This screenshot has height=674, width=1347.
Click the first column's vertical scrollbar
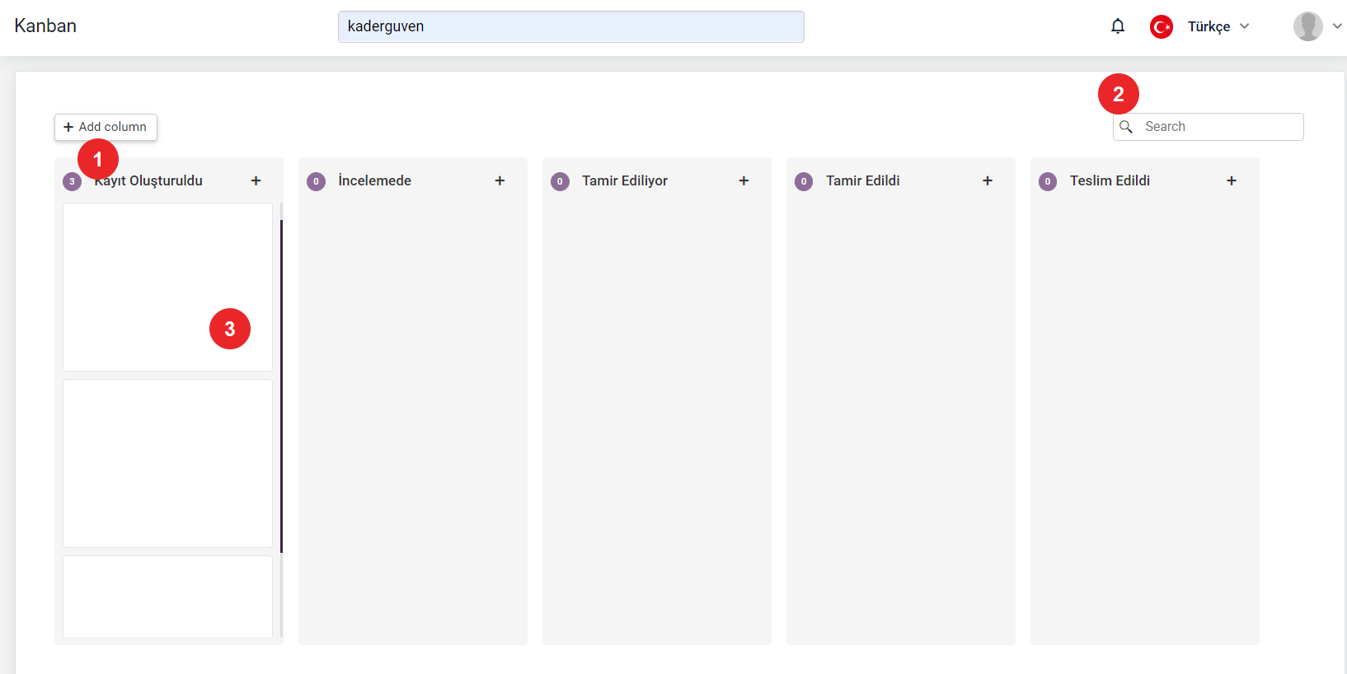(x=281, y=386)
